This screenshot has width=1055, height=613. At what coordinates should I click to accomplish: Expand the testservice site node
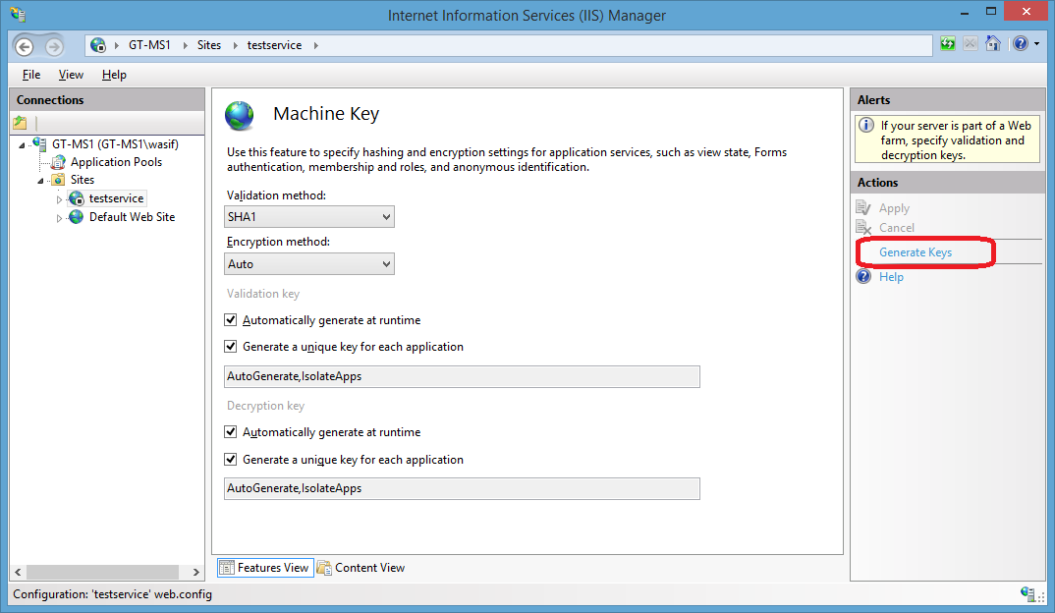pyautogui.click(x=59, y=199)
